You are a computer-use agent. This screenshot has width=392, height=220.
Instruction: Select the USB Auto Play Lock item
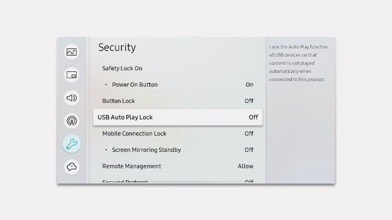click(125, 117)
